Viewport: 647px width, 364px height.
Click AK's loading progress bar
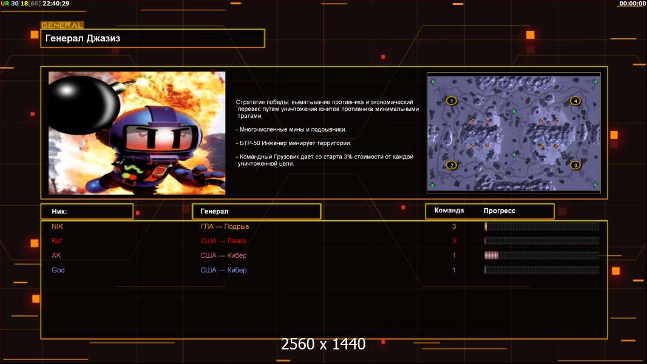tap(542, 255)
